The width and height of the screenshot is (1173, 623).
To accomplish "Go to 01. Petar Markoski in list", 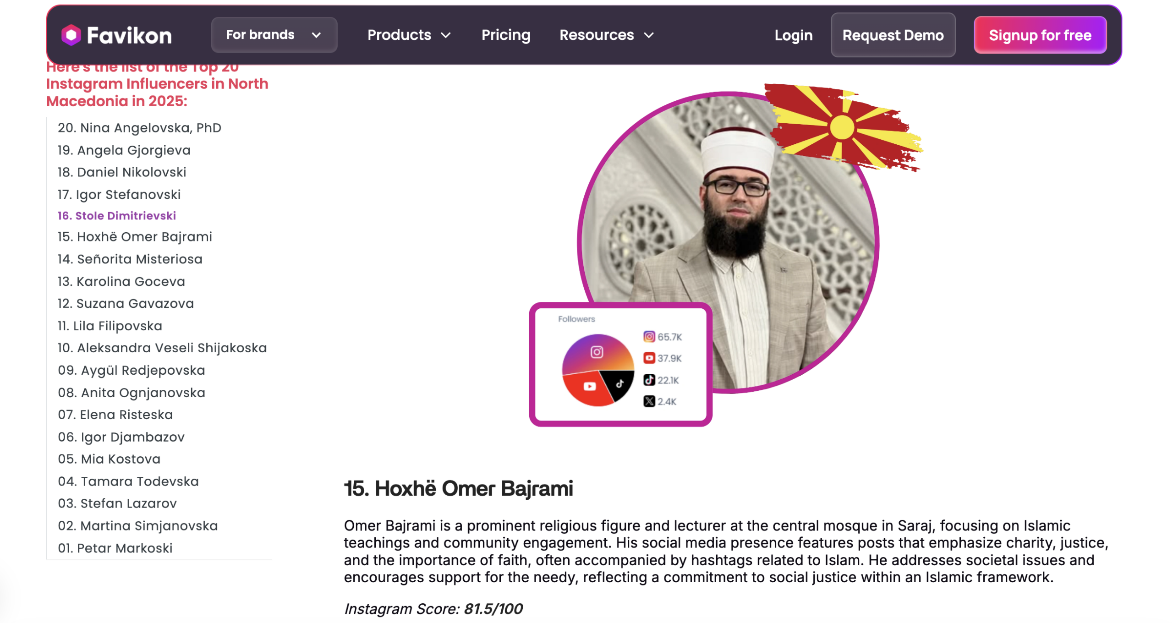I will [115, 547].
